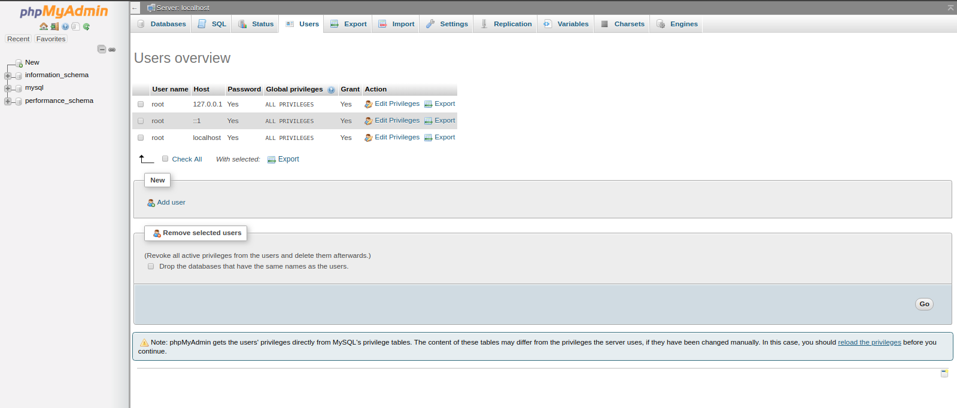
Task: Tick the Check All checkbox
Action: 165,159
